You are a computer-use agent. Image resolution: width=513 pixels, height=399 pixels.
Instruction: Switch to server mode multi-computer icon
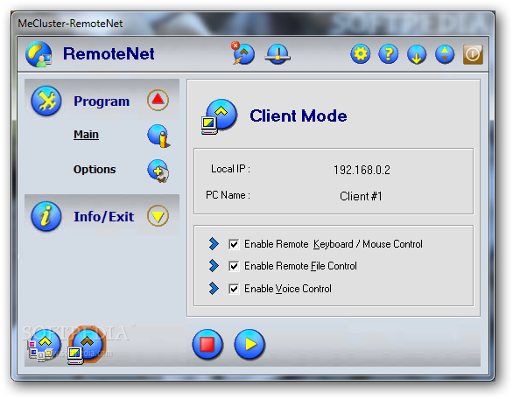(44, 346)
